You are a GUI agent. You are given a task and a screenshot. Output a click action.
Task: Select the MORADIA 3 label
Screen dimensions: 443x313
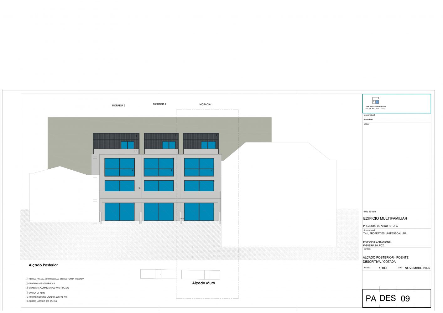(x=118, y=106)
